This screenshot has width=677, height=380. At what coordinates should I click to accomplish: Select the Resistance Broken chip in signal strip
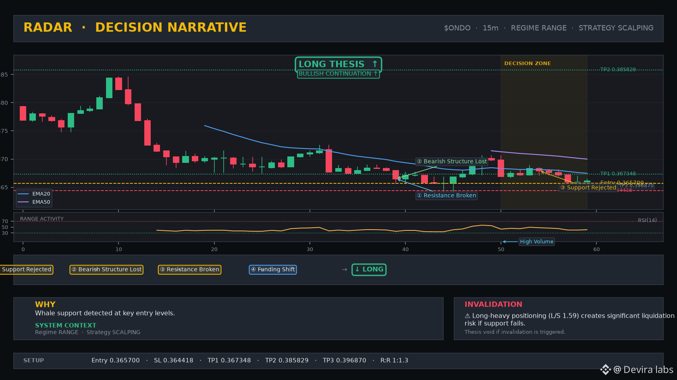pos(189,269)
